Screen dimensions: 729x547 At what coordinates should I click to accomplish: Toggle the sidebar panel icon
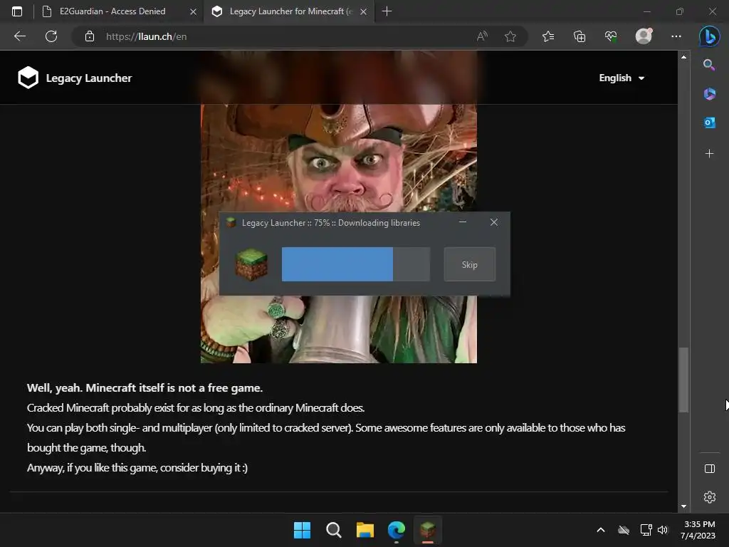point(710,469)
